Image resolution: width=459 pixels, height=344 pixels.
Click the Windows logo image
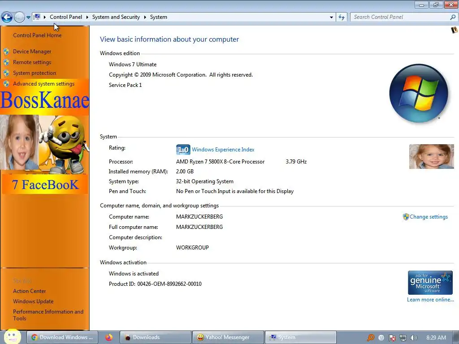coord(419,93)
